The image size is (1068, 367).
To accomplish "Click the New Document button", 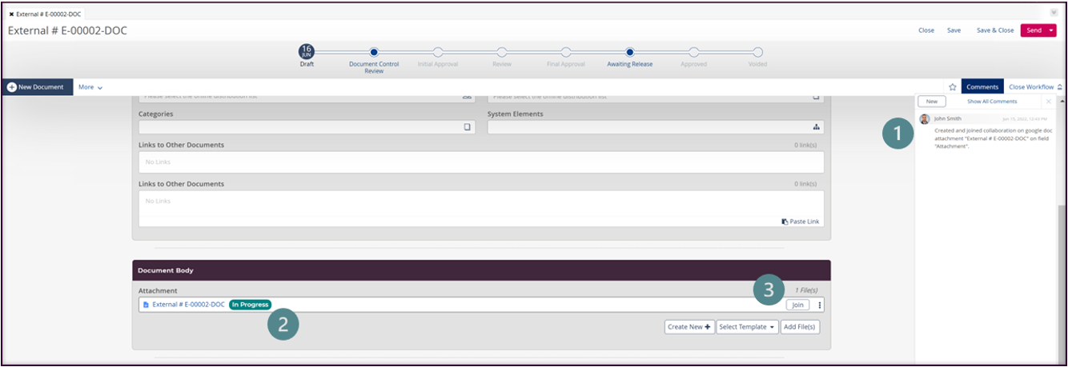I will click(x=36, y=87).
